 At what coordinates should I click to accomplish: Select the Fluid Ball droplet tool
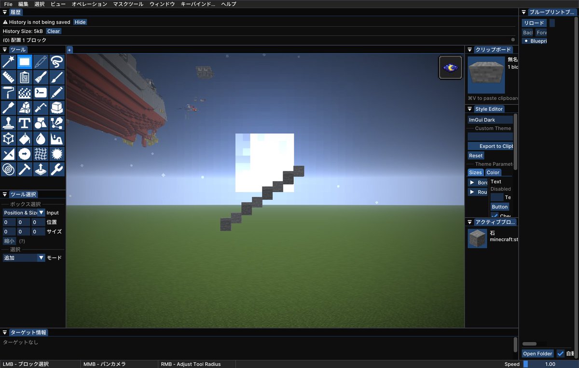point(41,139)
